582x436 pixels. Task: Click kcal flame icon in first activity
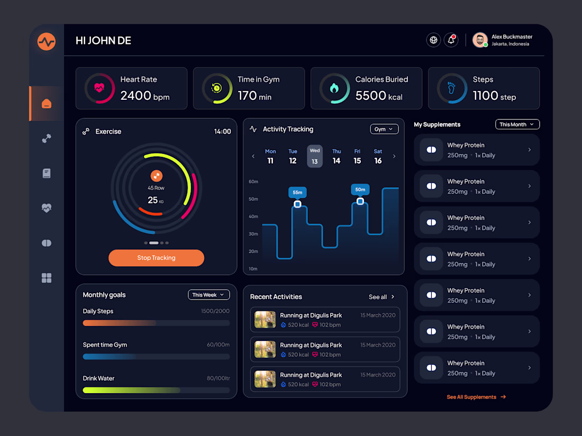coord(283,325)
